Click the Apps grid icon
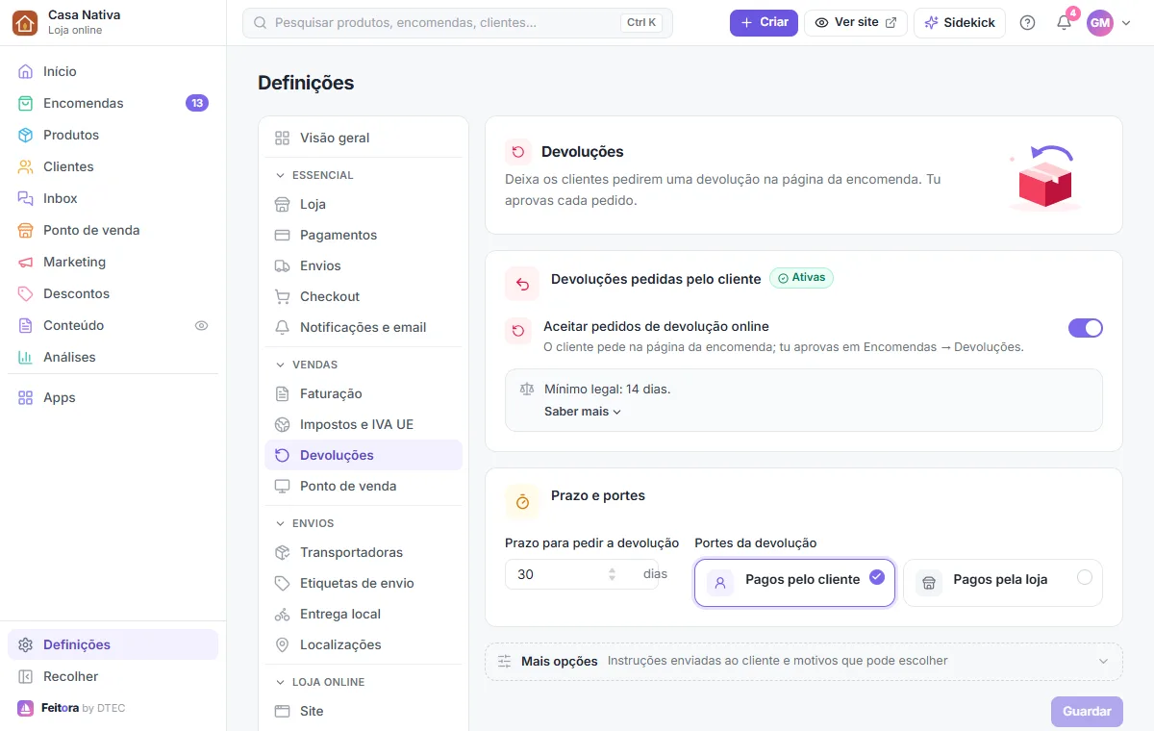This screenshot has height=731, width=1154. (x=26, y=397)
